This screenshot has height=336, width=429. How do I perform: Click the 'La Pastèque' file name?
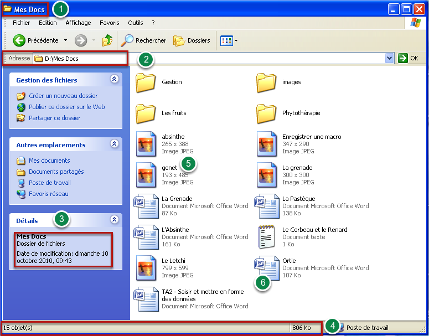pos(299,199)
